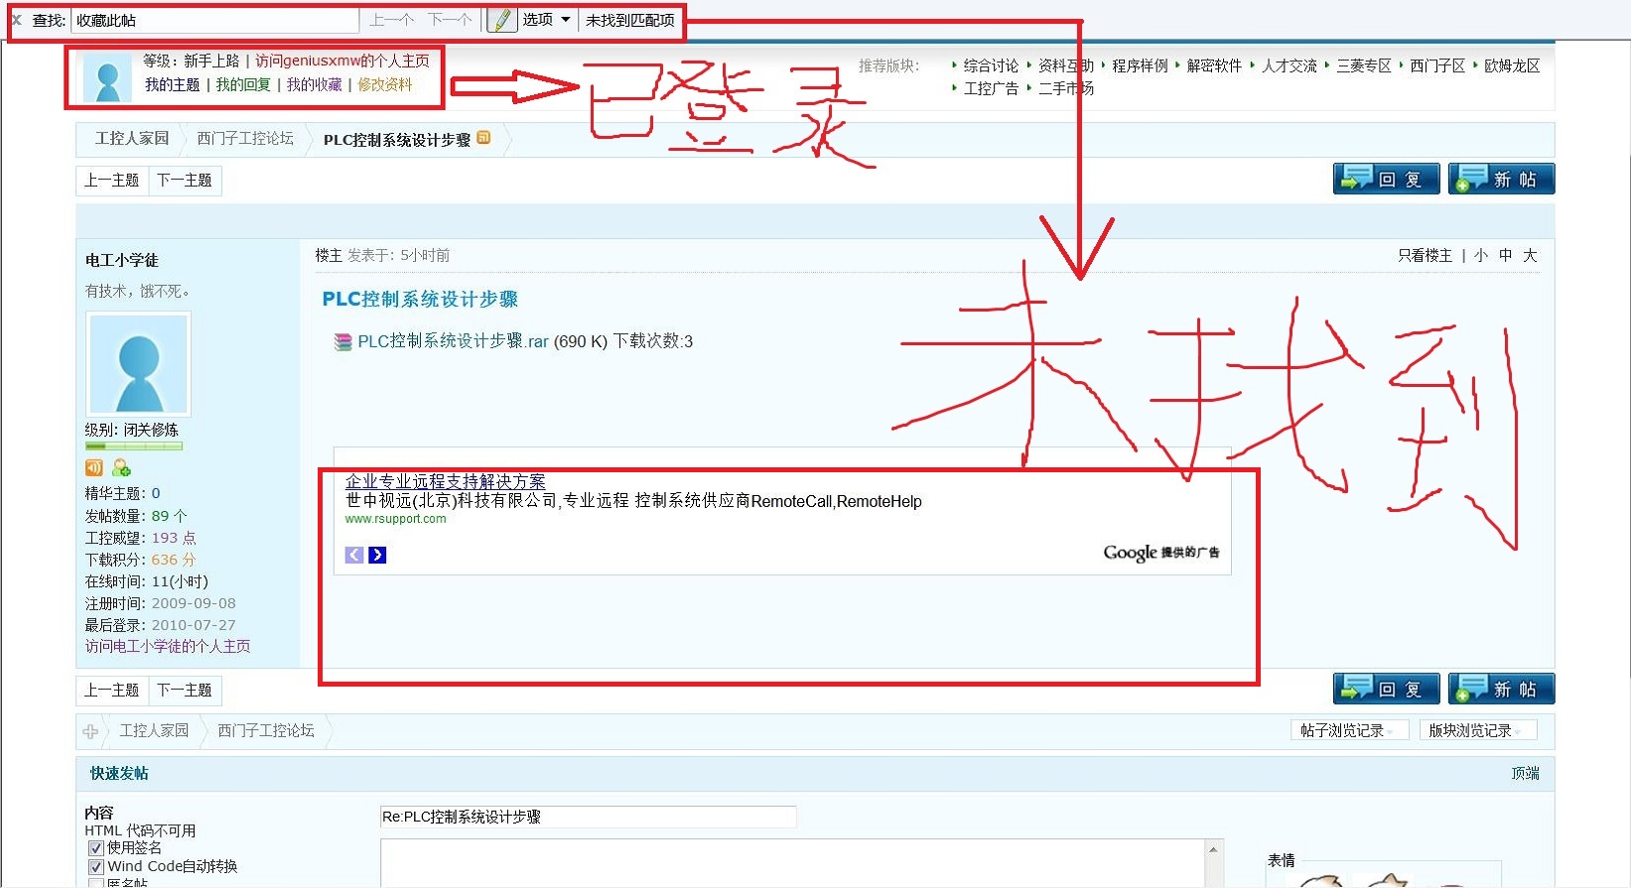Expand the 帖子浏览记录 dropdown
Viewport: 1631px width, 888px height.
point(1348,731)
